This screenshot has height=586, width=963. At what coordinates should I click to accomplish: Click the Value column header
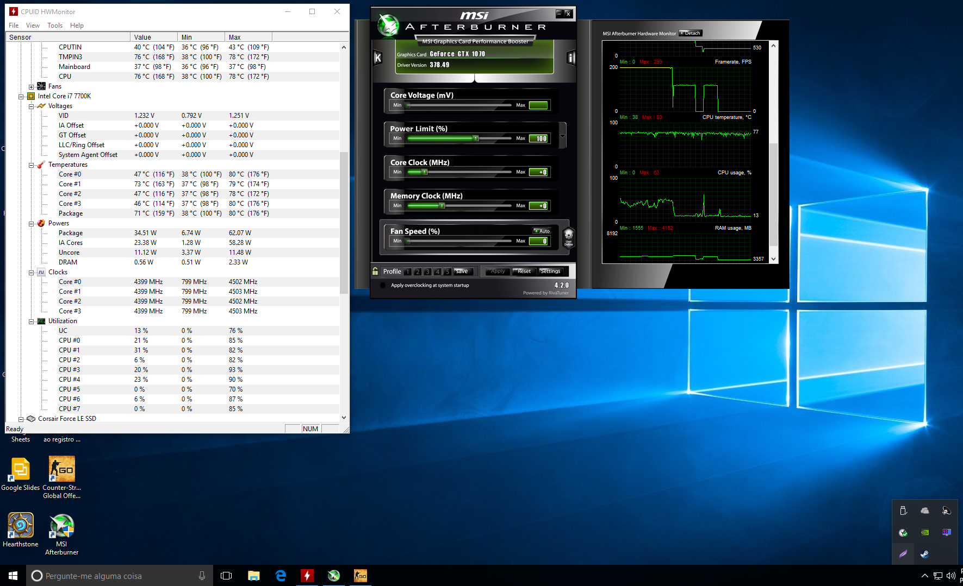point(154,37)
